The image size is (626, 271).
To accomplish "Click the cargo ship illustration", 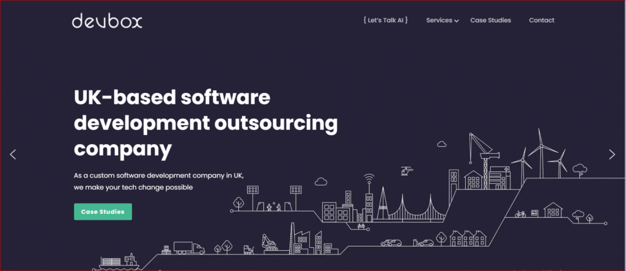I will 119,261.
